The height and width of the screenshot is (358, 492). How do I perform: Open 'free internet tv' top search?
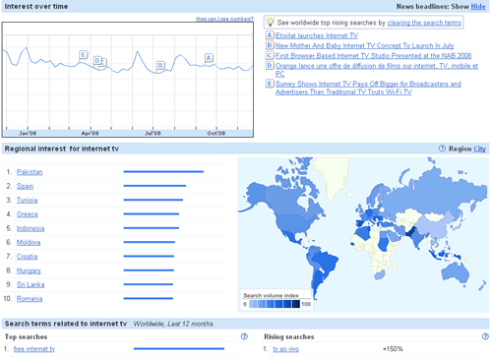point(34,349)
